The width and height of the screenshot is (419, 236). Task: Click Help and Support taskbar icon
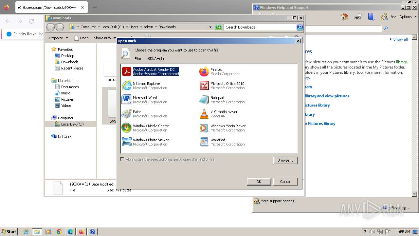pyautogui.click(x=93, y=232)
